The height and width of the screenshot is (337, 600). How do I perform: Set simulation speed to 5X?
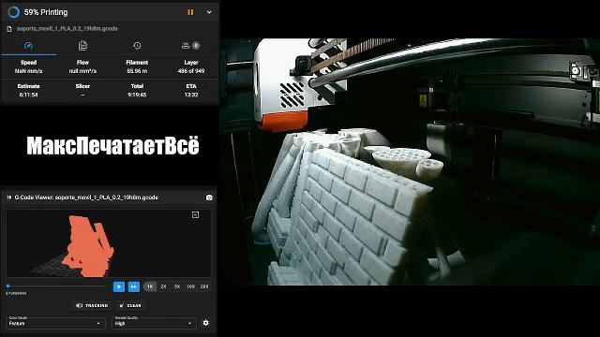[177, 286]
